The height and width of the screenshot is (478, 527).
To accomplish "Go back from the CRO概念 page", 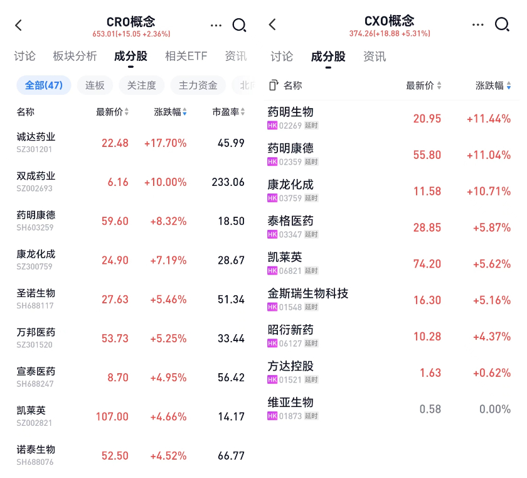I will [19, 25].
